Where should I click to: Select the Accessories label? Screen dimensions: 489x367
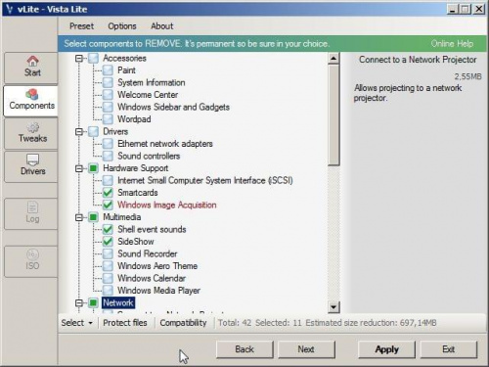(124, 58)
